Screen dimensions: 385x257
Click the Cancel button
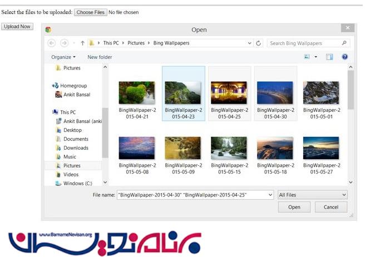coord(331,207)
